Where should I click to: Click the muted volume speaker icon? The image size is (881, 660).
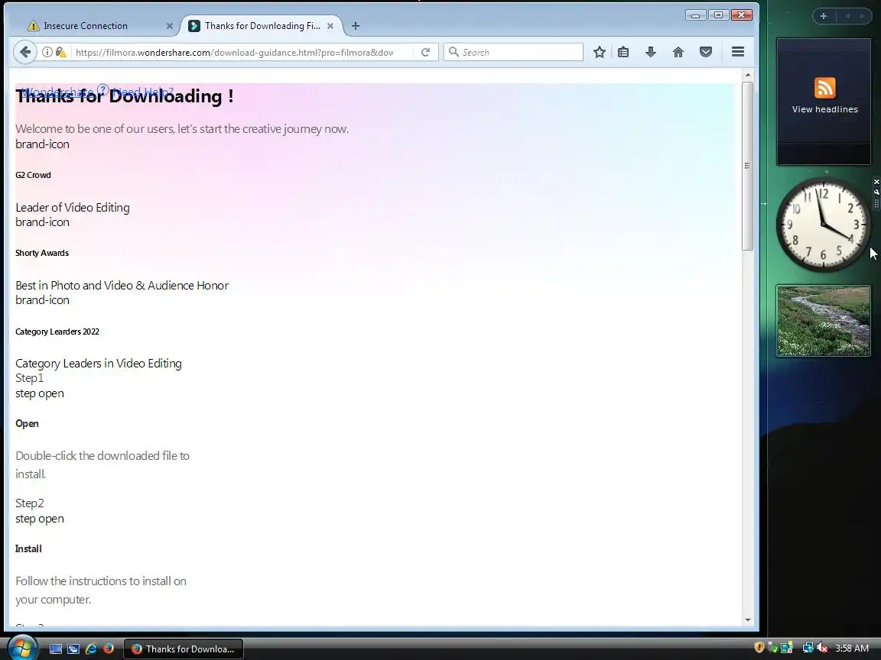click(822, 648)
